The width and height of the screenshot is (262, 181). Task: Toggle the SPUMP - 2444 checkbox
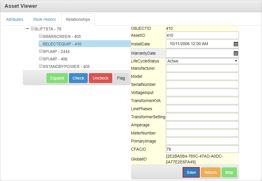[41, 51]
